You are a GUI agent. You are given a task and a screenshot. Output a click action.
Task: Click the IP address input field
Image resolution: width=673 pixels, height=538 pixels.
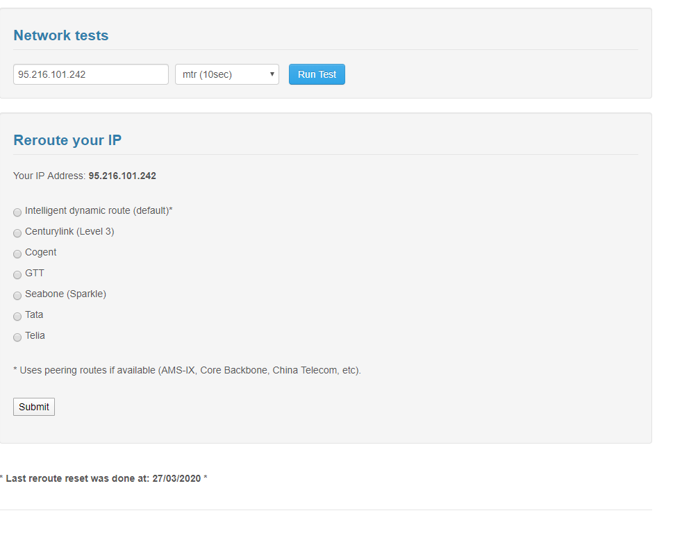(90, 74)
